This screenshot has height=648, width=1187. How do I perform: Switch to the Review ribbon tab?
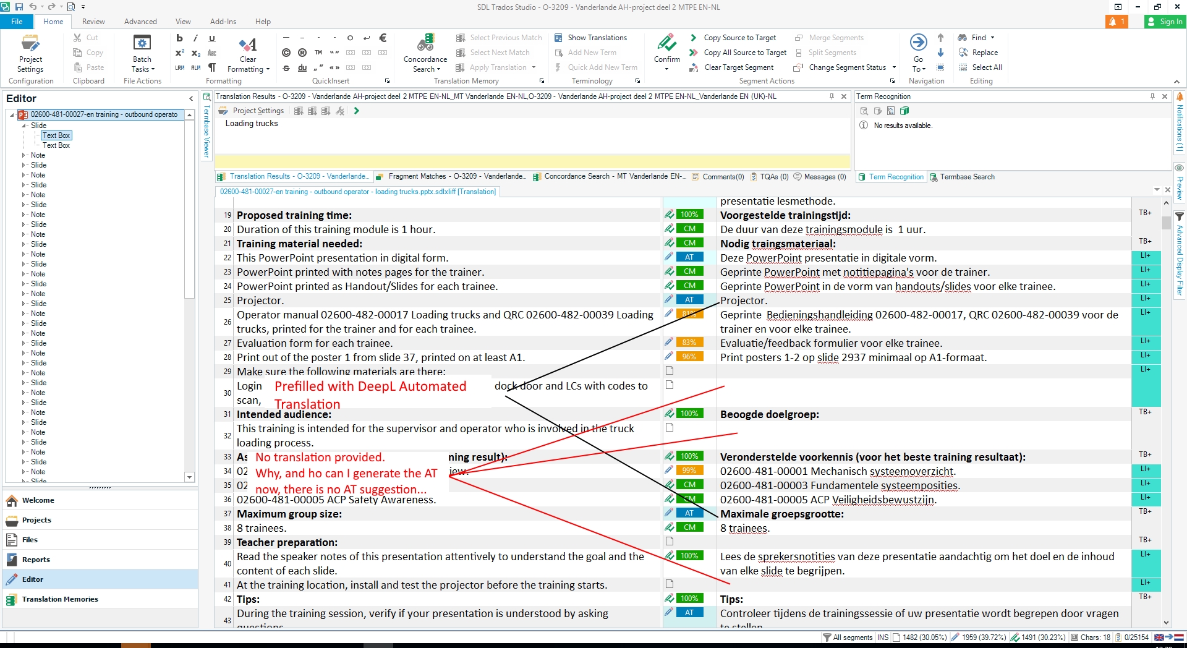coord(93,22)
